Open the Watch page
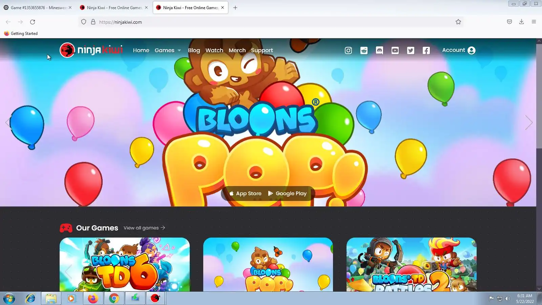 point(214,50)
